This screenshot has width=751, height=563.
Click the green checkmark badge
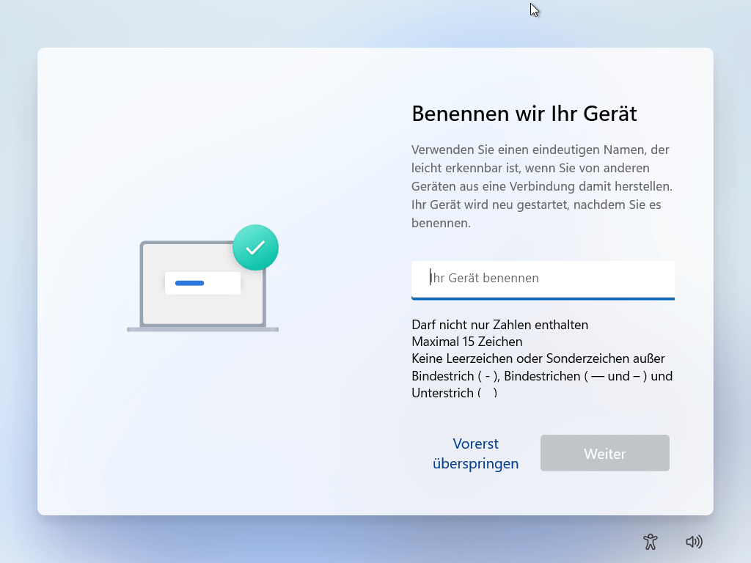pos(255,248)
